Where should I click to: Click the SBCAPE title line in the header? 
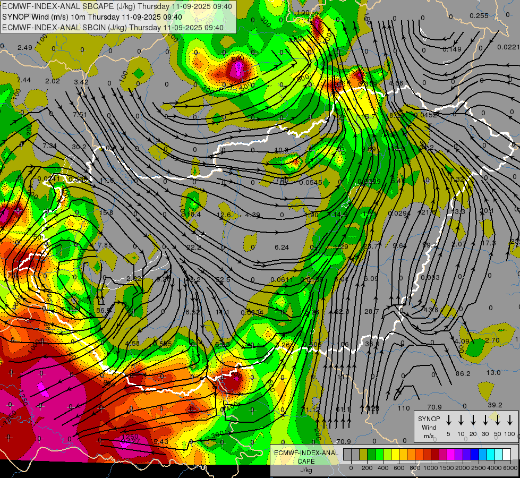tap(117, 6)
